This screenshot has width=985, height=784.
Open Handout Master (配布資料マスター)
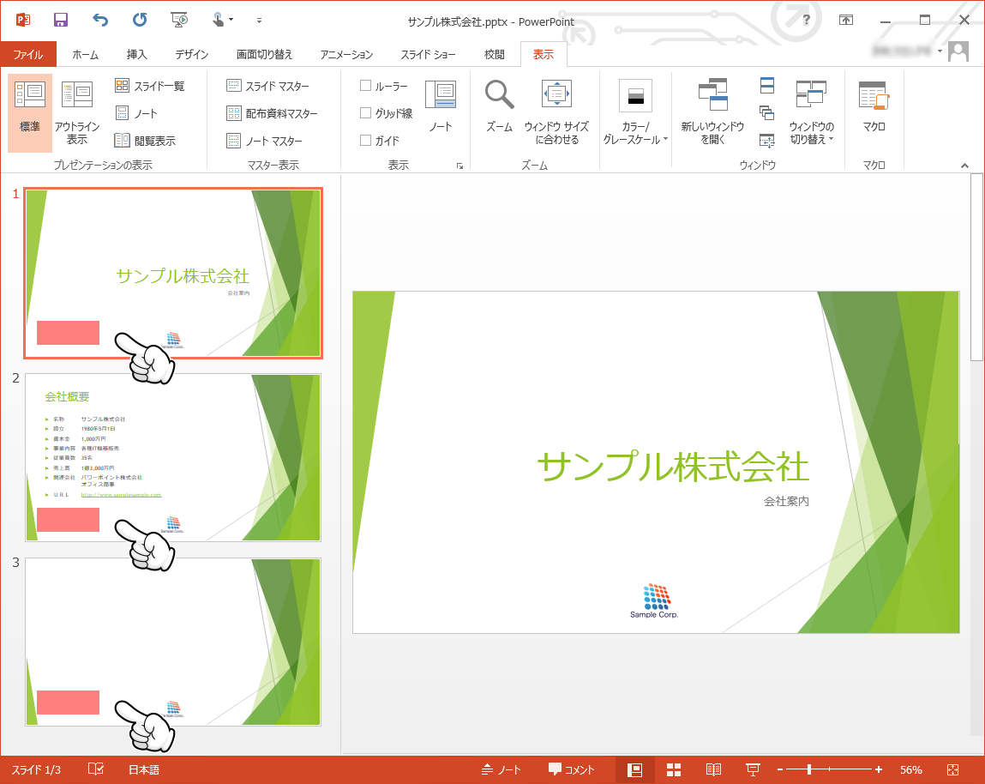coord(272,113)
